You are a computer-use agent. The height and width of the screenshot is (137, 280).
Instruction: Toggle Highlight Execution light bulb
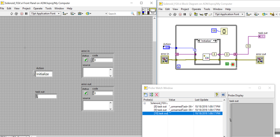click(190, 14)
